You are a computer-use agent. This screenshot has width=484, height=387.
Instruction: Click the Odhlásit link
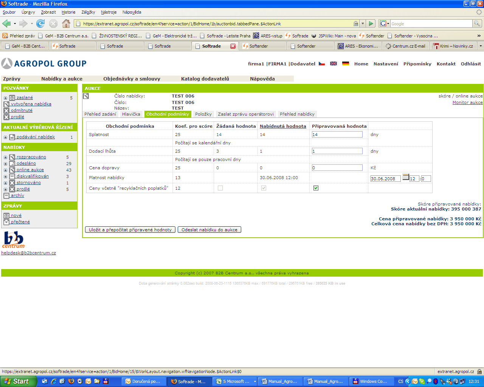(x=471, y=64)
